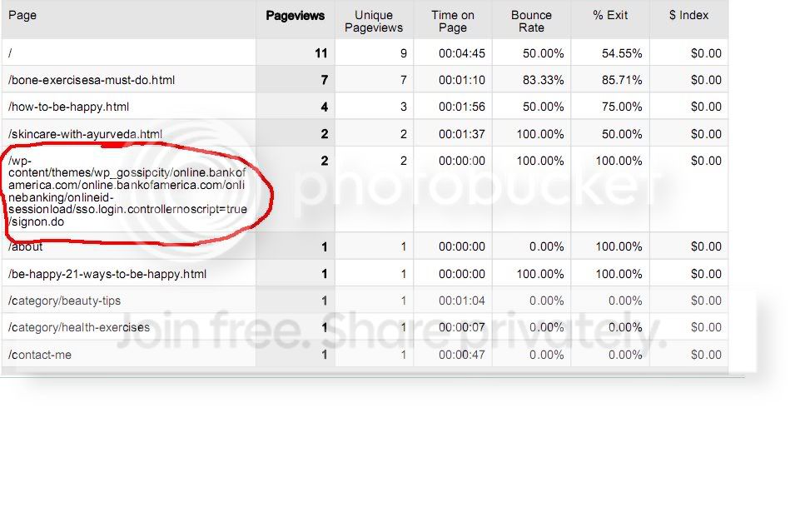
Task: Select time 00:01:56 in how-to-be-happy row
Action: [462, 107]
